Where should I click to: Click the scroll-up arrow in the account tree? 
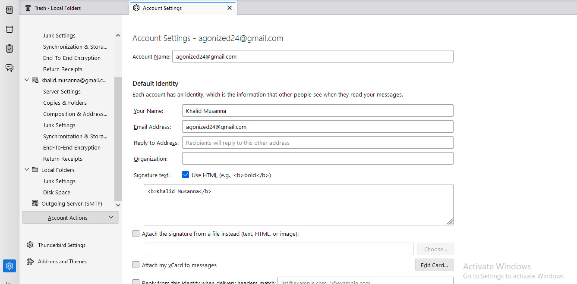click(x=118, y=35)
